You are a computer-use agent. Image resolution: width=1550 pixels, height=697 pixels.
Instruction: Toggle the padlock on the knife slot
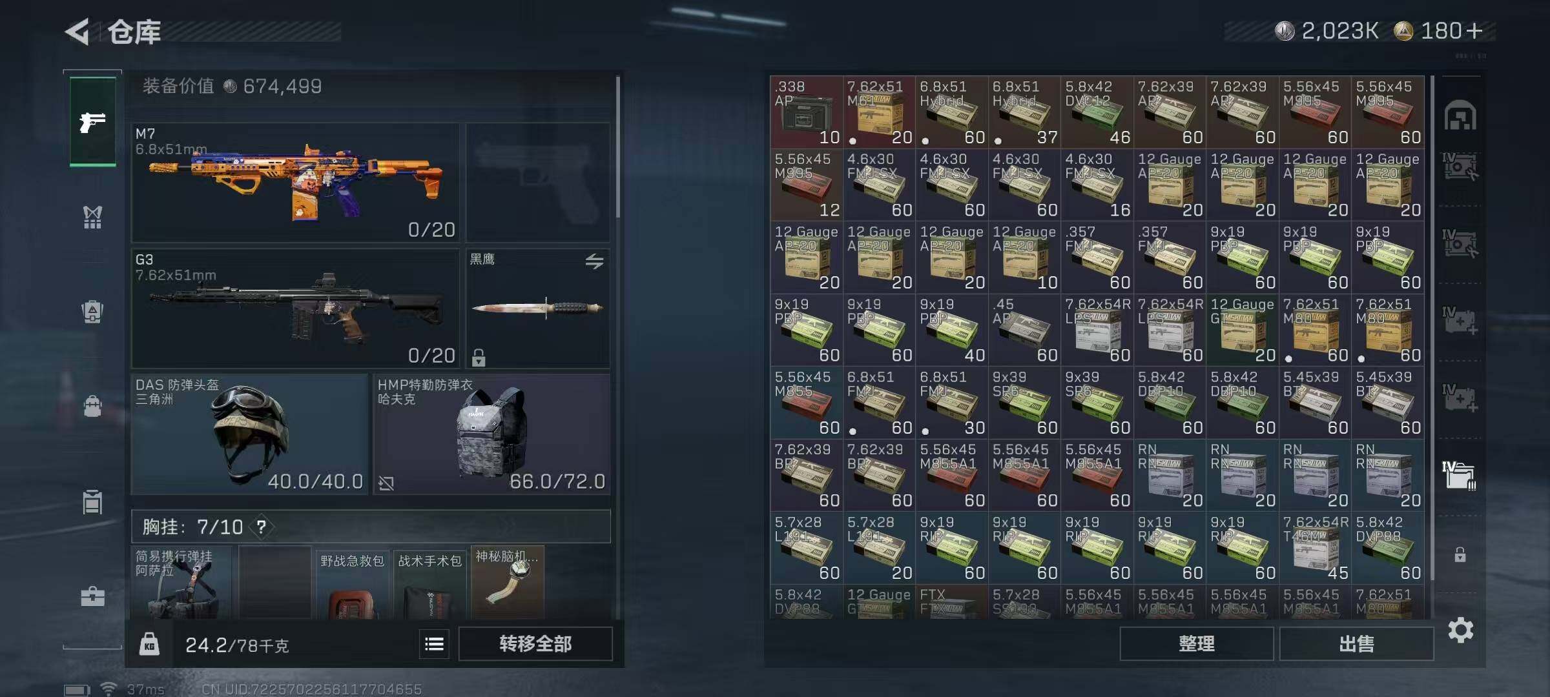pyautogui.click(x=479, y=357)
